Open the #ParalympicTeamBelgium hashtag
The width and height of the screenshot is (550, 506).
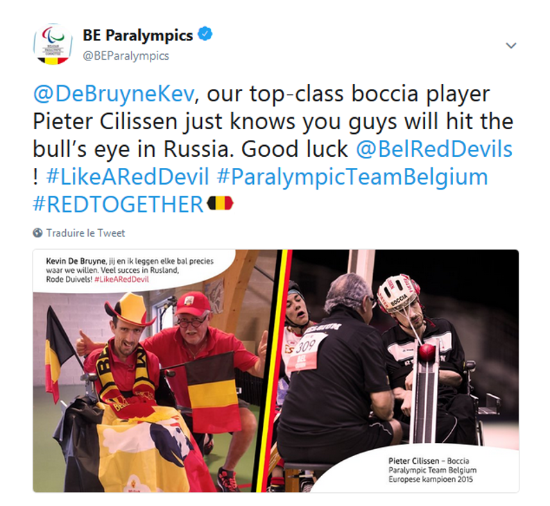click(352, 177)
